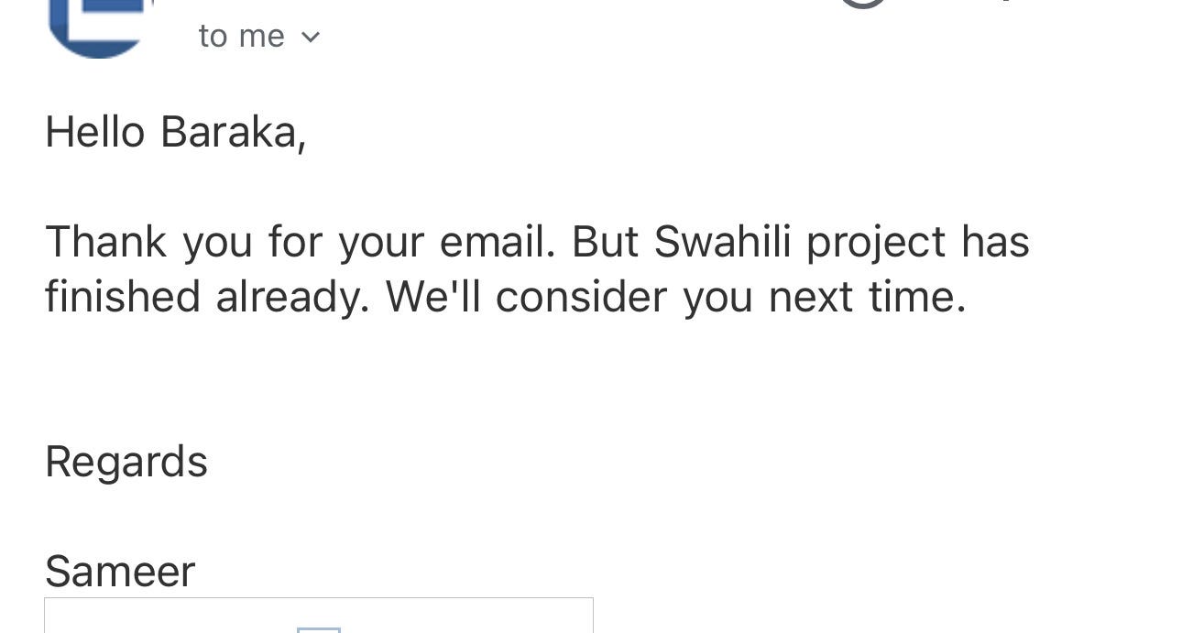
Task: Click the word 'We'll' in the message
Action: pos(432,297)
